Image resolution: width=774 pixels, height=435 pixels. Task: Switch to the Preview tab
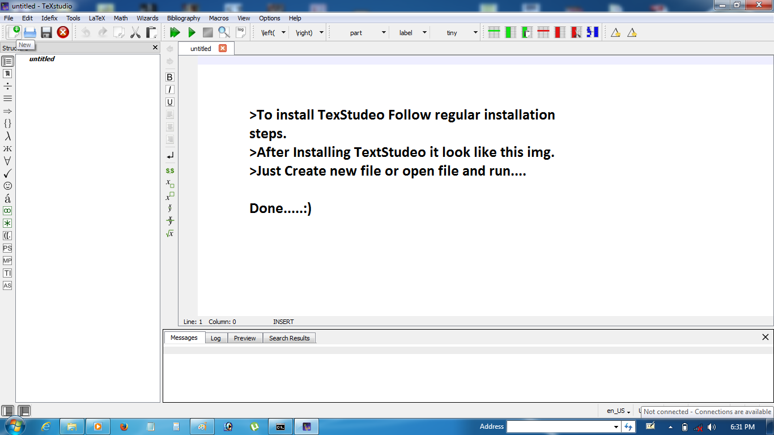pos(245,338)
